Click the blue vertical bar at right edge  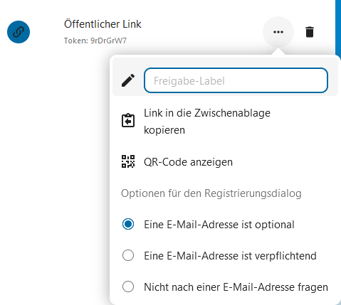point(338,28)
